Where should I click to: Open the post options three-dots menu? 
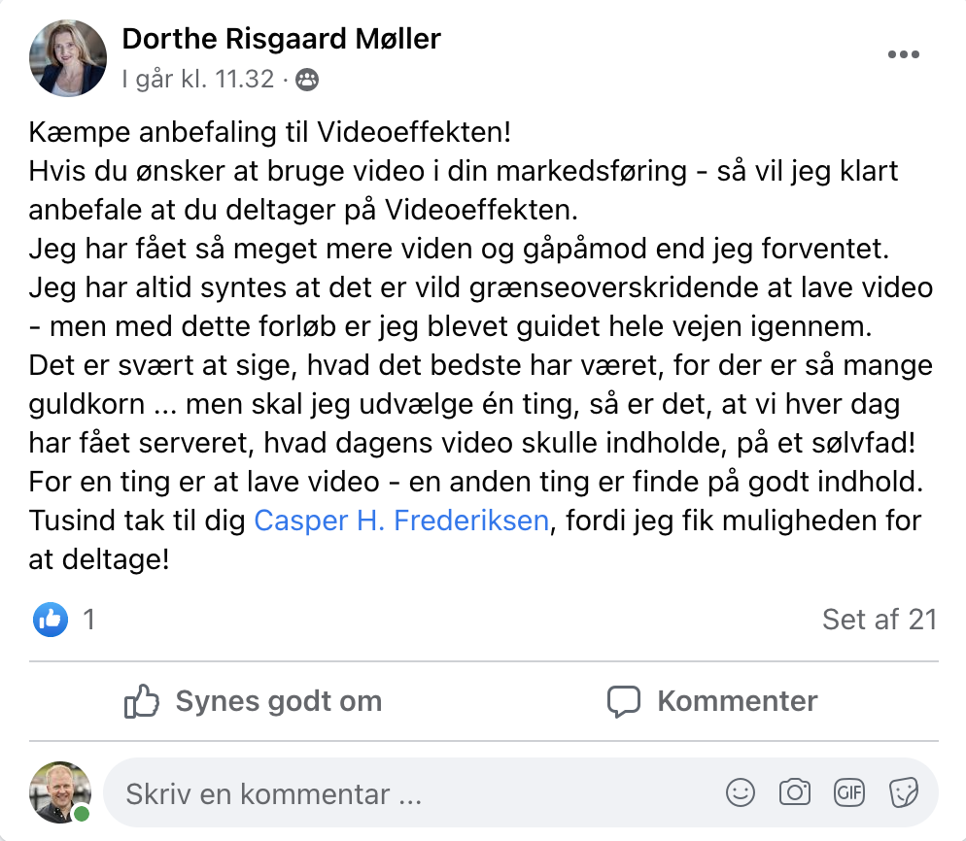point(903,54)
